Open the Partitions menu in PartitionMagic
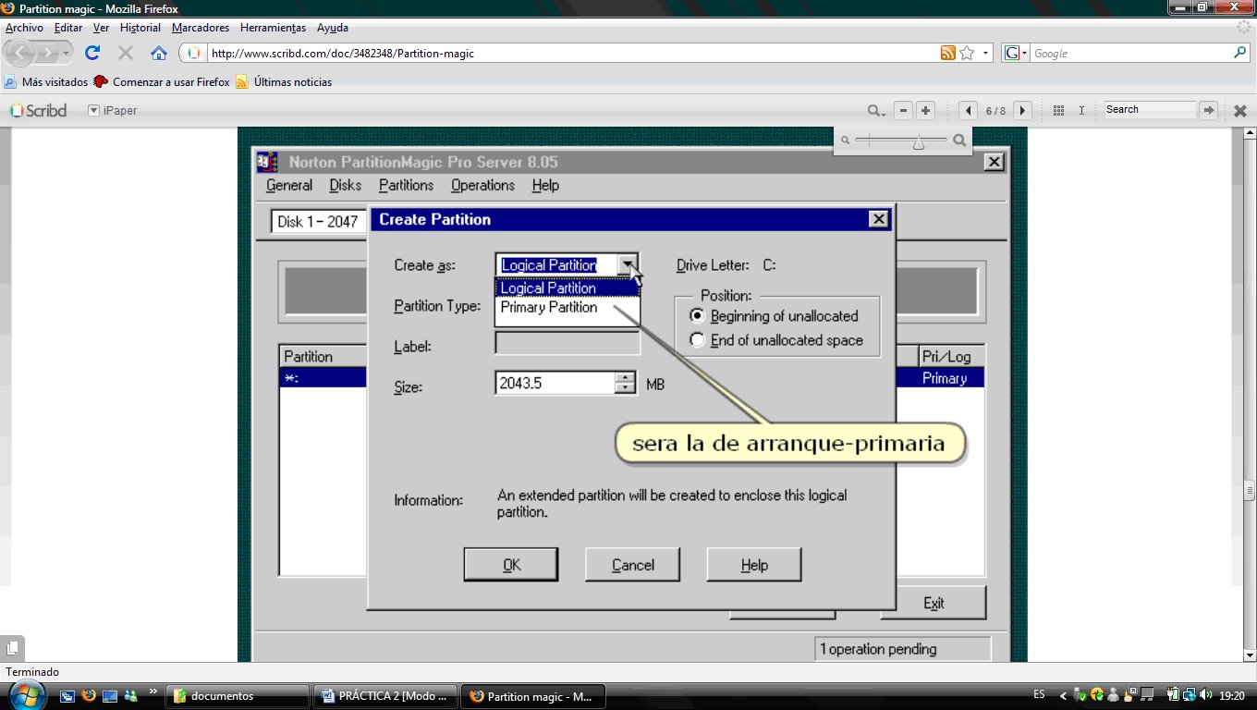Screen dimensions: 1257x710 point(406,185)
